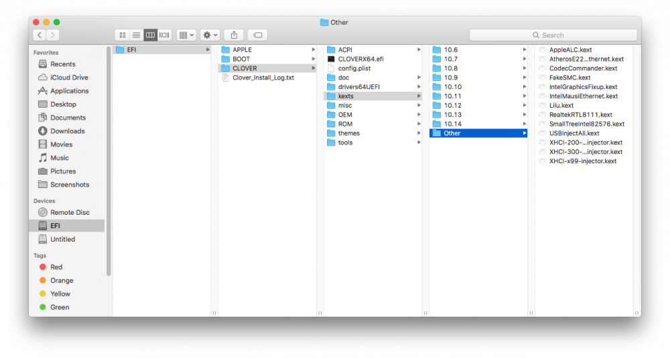Expand the 10.14 folder arrow
This screenshot has height=358, width=670.
[525, 124]
